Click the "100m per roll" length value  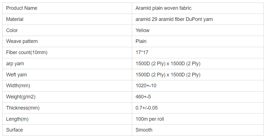pos(150,119)
